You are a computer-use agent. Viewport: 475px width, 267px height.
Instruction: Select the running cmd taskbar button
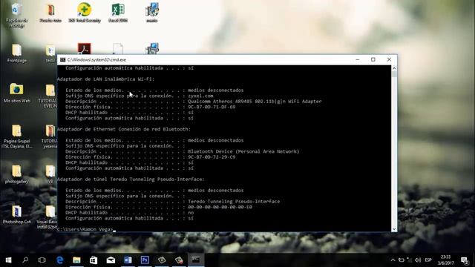coord(196,260)
